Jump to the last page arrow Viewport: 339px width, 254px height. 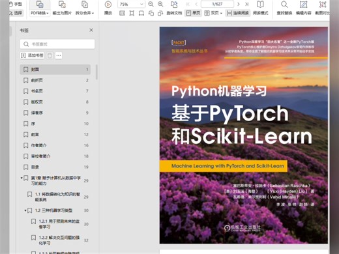point(246,4)
